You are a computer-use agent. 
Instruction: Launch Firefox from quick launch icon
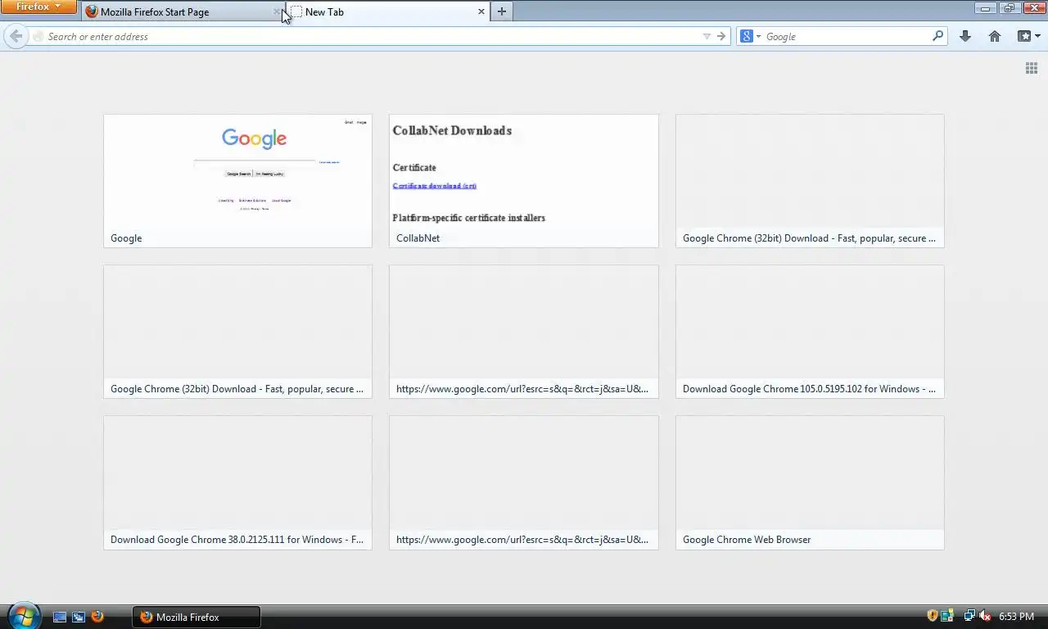[97, 617]
